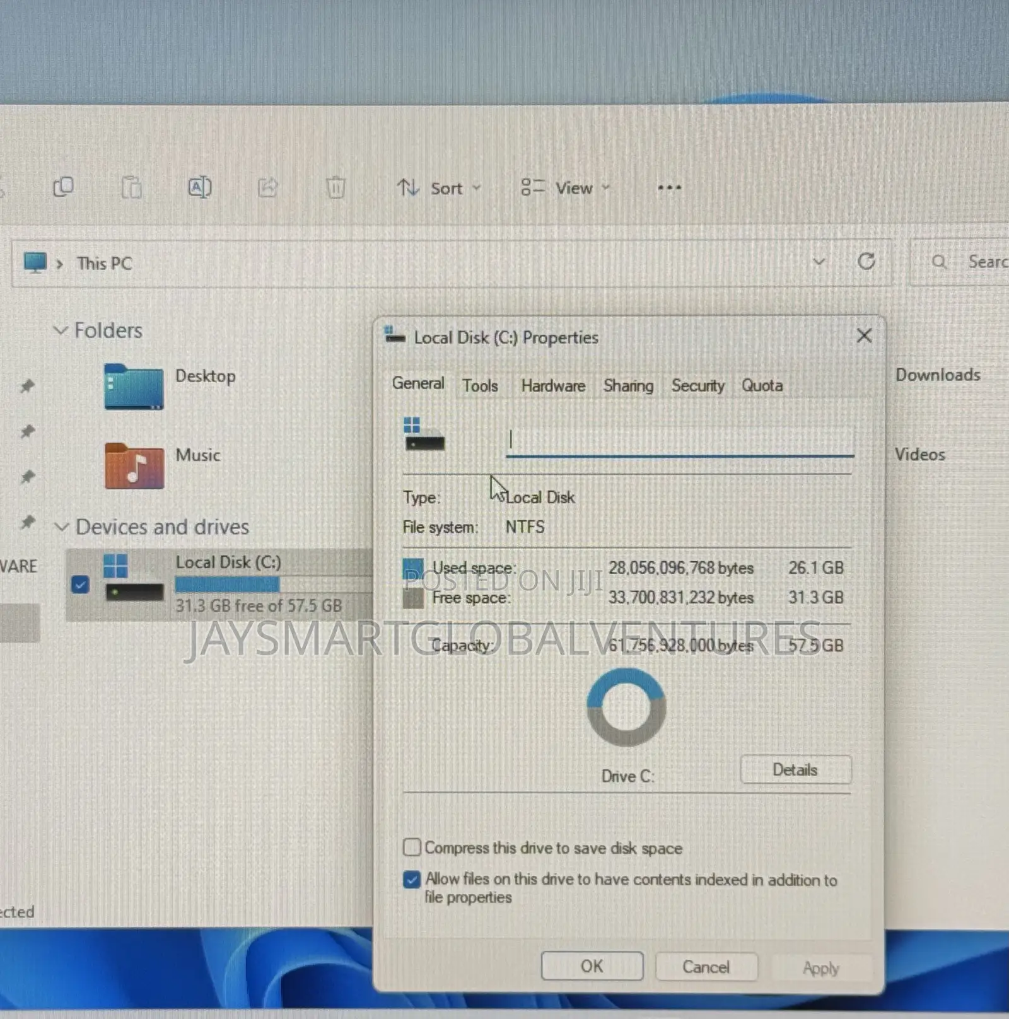Screen dimensions: 1009x1019
Task: Click the Details button
Action: 795,769
